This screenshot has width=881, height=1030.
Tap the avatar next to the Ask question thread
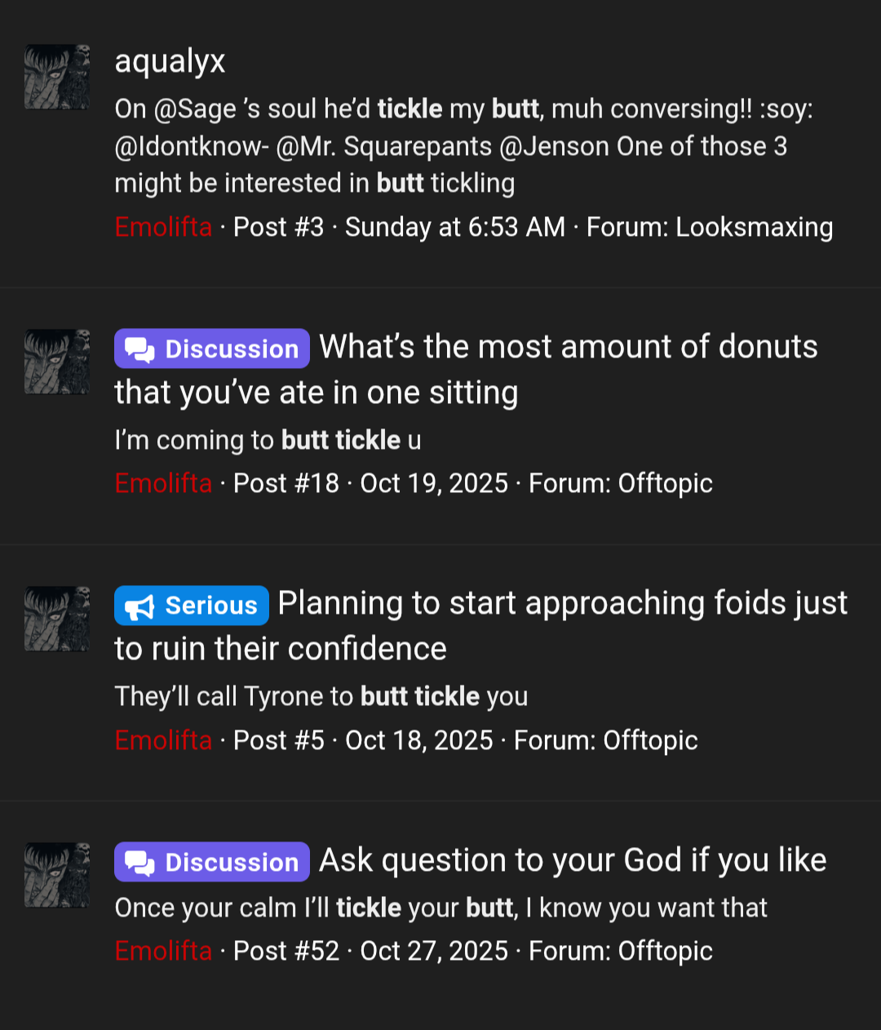[57, 875]
